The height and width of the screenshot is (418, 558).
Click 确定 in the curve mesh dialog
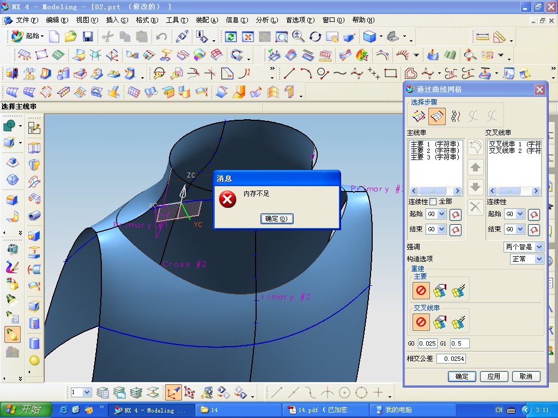coord(462,377)
